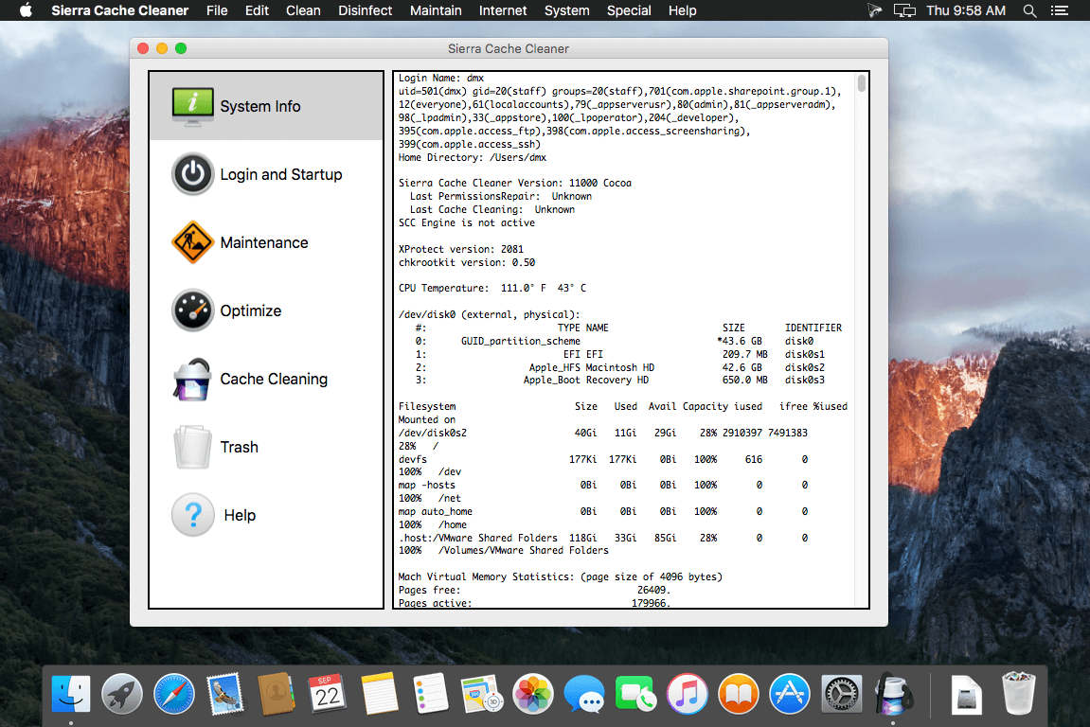Open the Special menu
The image size is (1090, 727).
click(x=629, y=10)
